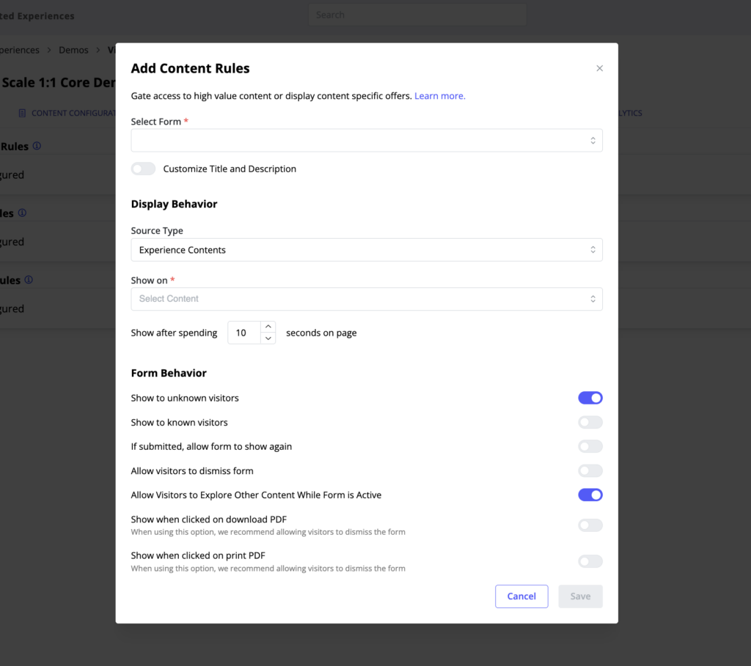The image size is (751, 666).
Task: Turn off Show to unknown visitors
Action: coord(590,398)
